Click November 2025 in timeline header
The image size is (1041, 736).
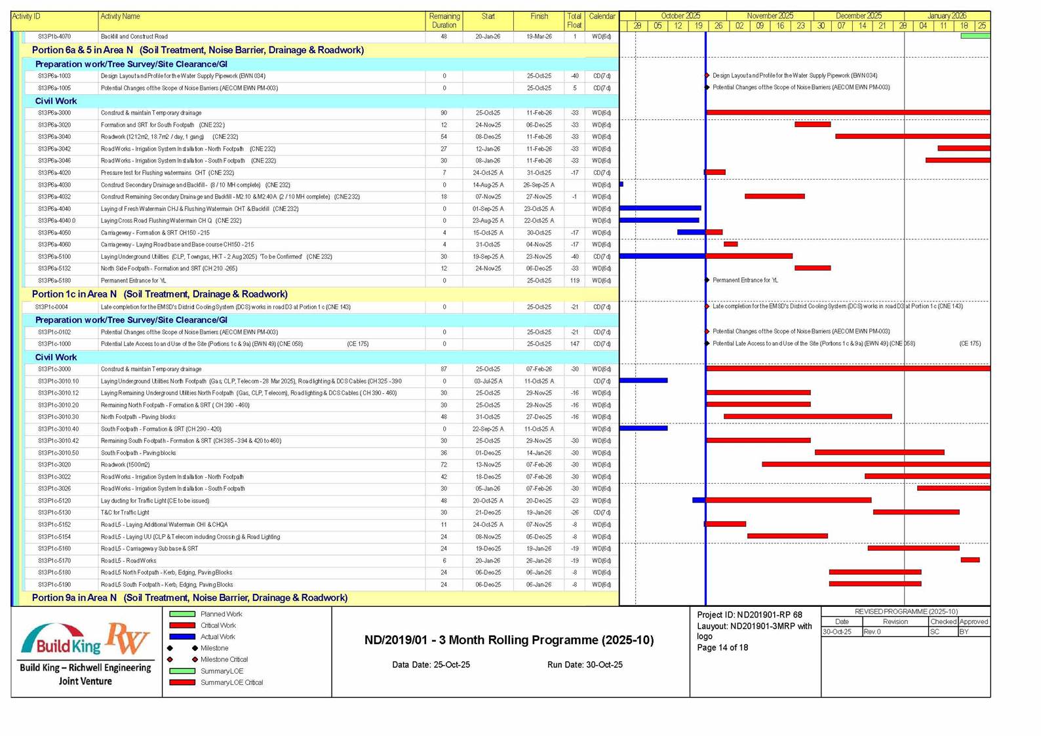[x=770, y=16]
